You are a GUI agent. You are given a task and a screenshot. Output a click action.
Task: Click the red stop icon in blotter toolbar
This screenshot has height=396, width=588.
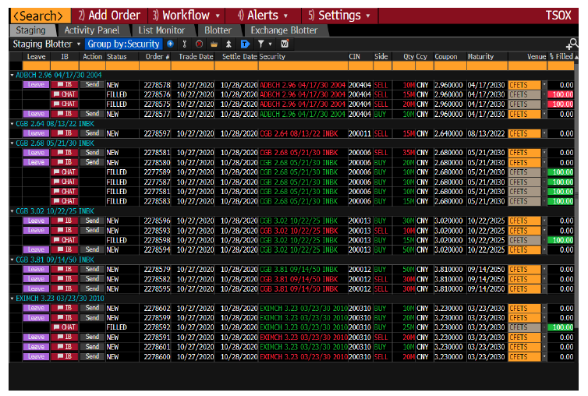pos(199,44)
